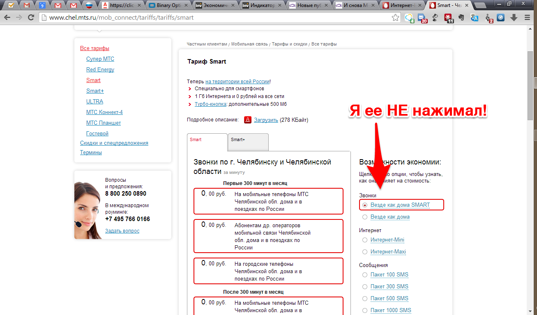
Task: Choose the Пакет 500 SMS radio
Action: click(365, 298)
